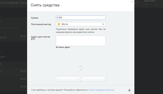
Task: Click the padlock security icon in the footer
Action: [x=129, y=90]
